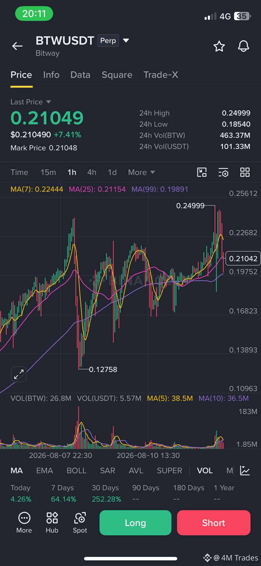
Task: Open the Hub icon
Action: point(52,522)
